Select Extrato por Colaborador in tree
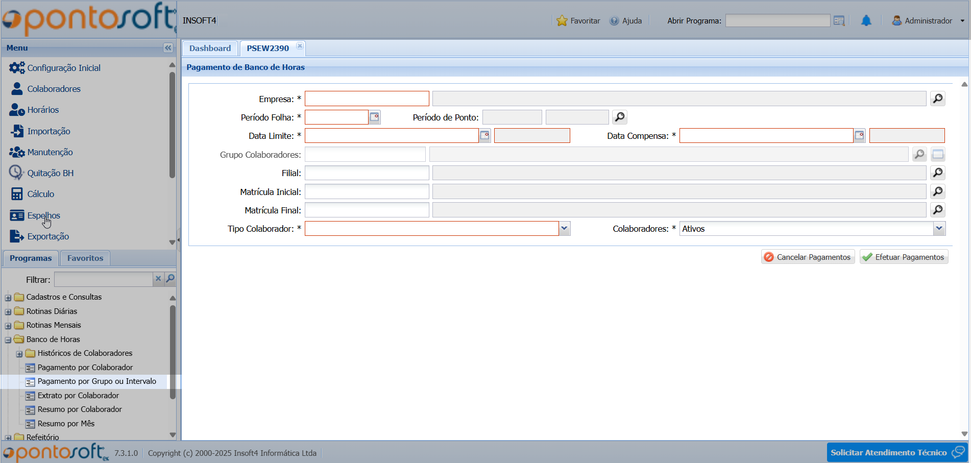The height and width of the screenshot is (463, 971). tap(78, 396)
